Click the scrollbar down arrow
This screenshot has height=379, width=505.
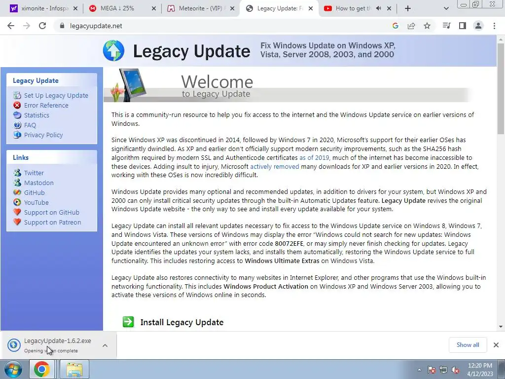click(501, 327)
